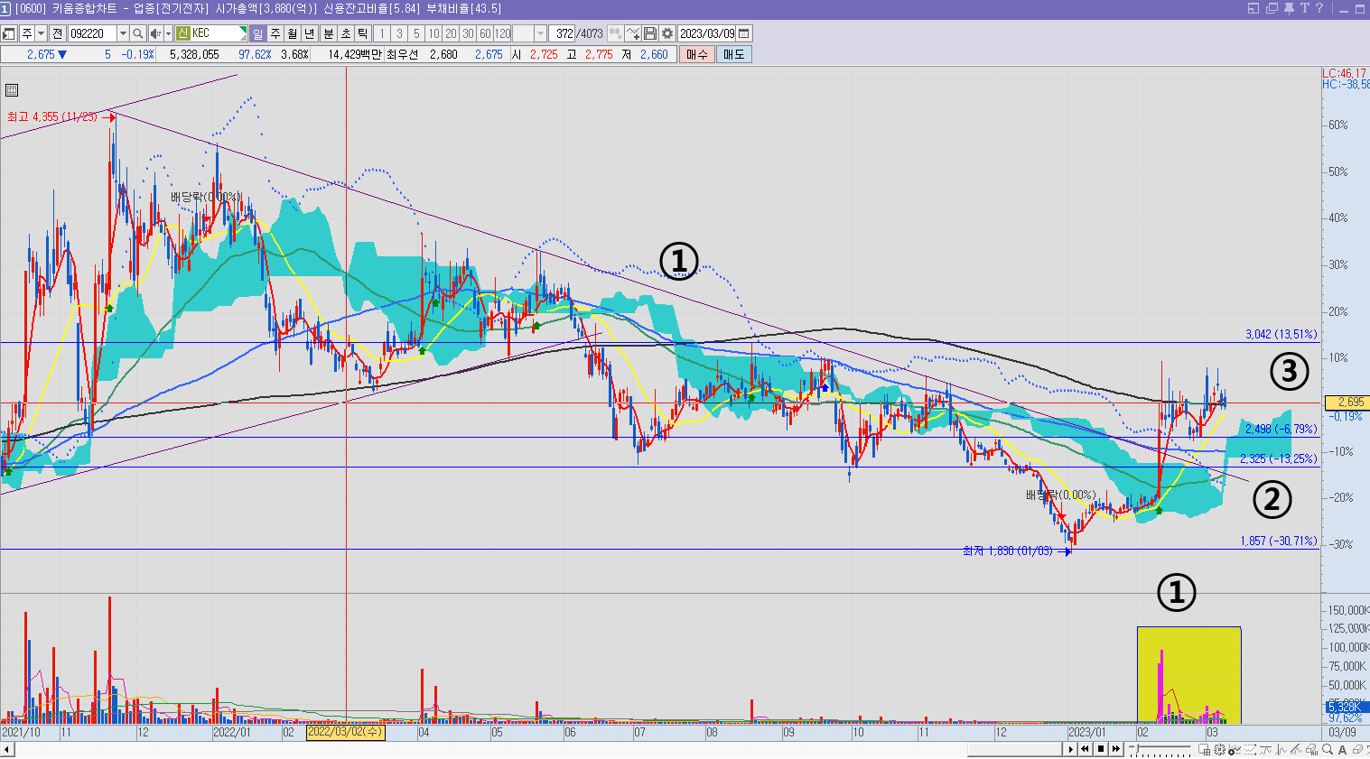Open help question mark in title bar
The width and height of the screenshot is (1370, 759).
(1319, 8)
